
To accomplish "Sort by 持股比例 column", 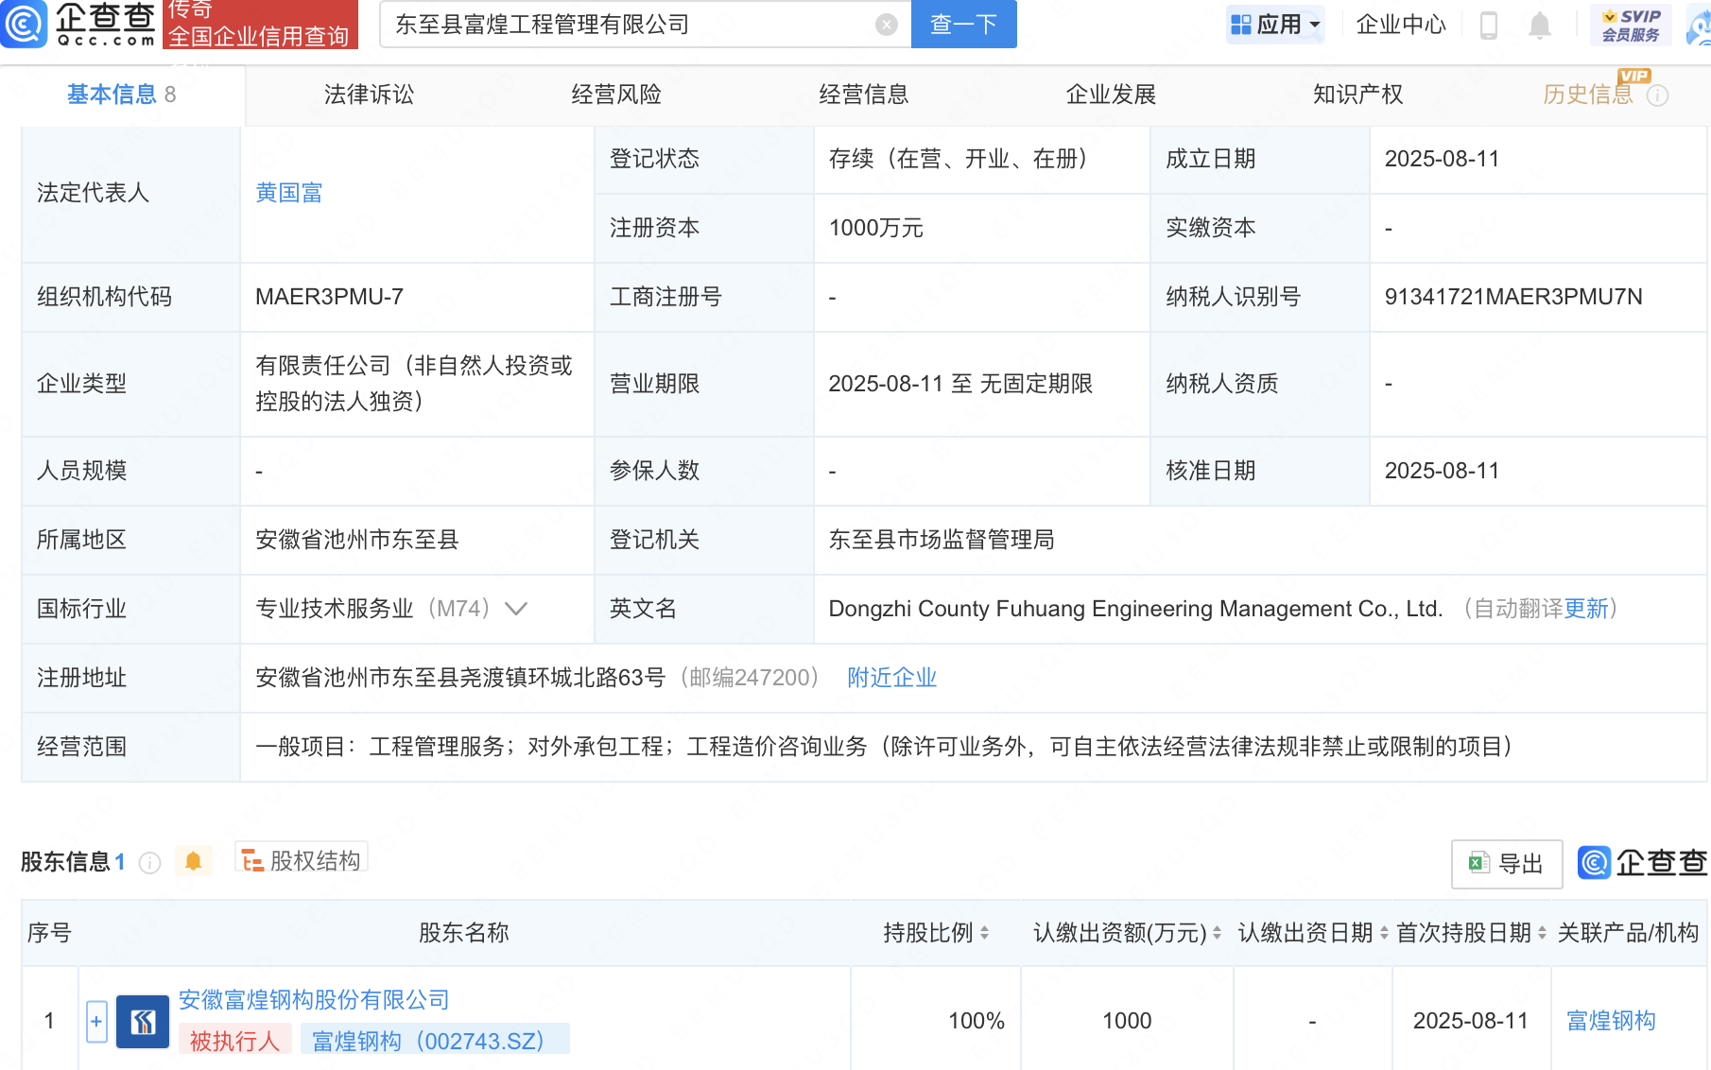I will [x=984, y=933].
